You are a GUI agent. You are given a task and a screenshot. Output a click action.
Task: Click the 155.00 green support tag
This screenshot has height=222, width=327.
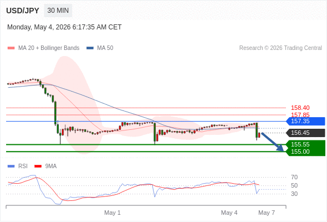tap(305, 152)
